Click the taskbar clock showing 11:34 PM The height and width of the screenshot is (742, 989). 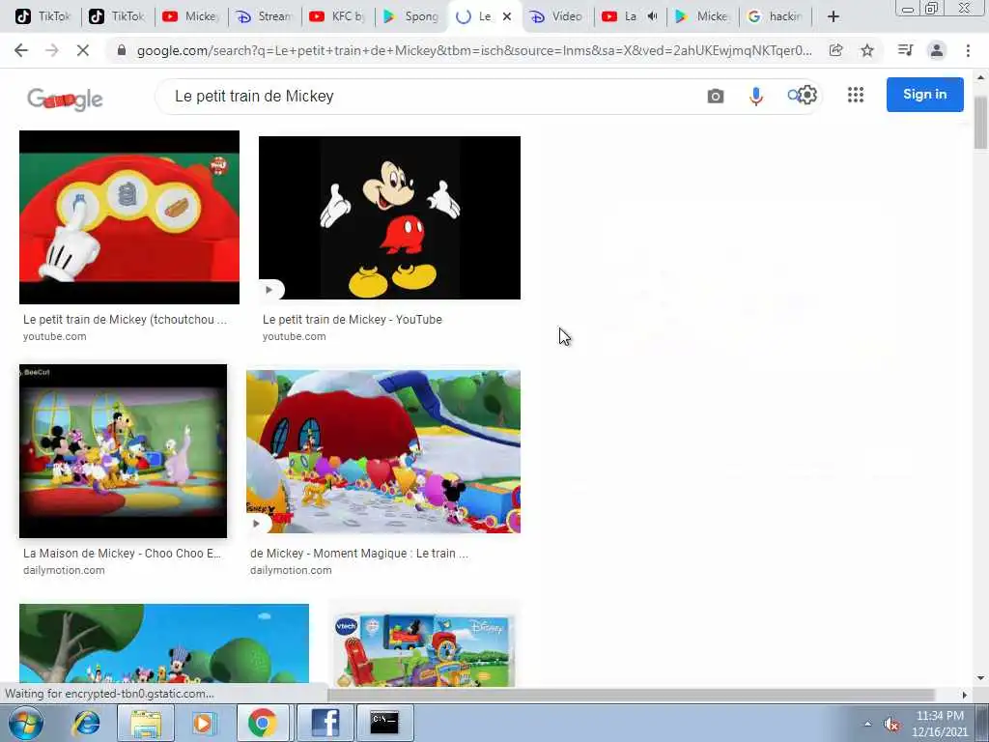pyautogui.click(x=940, y=724)
